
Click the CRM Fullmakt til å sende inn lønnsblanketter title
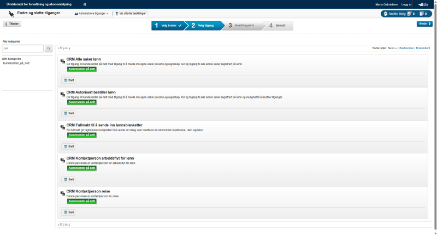[x=104, y=125]
